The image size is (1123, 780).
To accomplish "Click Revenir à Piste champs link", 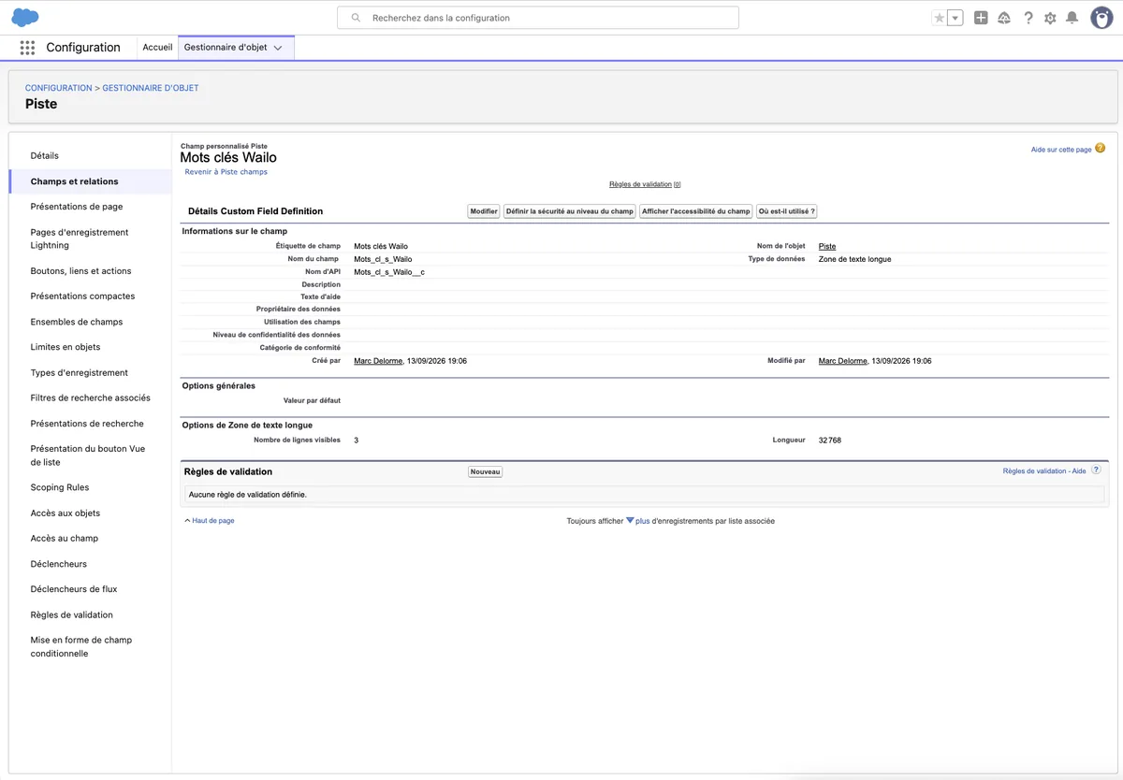I will coord(226,172).
